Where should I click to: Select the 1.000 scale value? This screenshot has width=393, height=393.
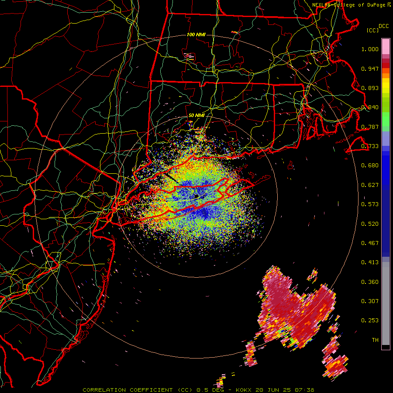click(x=370, y=49)
